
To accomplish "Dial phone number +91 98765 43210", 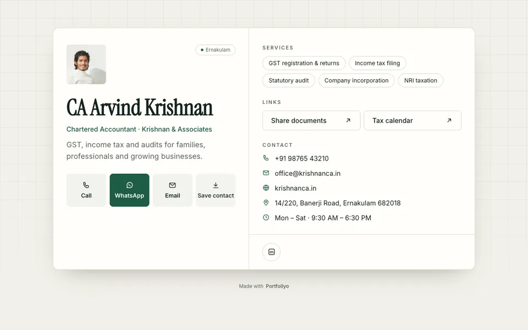I will pos(302,158).
